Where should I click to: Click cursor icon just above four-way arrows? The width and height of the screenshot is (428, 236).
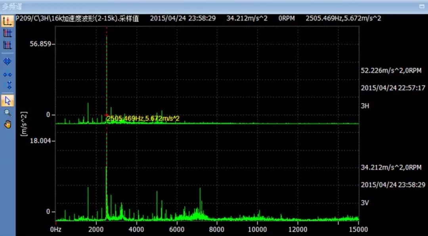[x=8, y=45]
